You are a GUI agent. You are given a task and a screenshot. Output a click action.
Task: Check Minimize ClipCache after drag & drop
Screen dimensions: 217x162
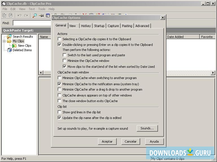[59, 89]
